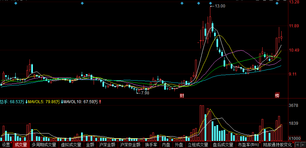Click the leftmost blue diamond info marker
This screenshot has width=306, height=148.
(x=16, y=3)
